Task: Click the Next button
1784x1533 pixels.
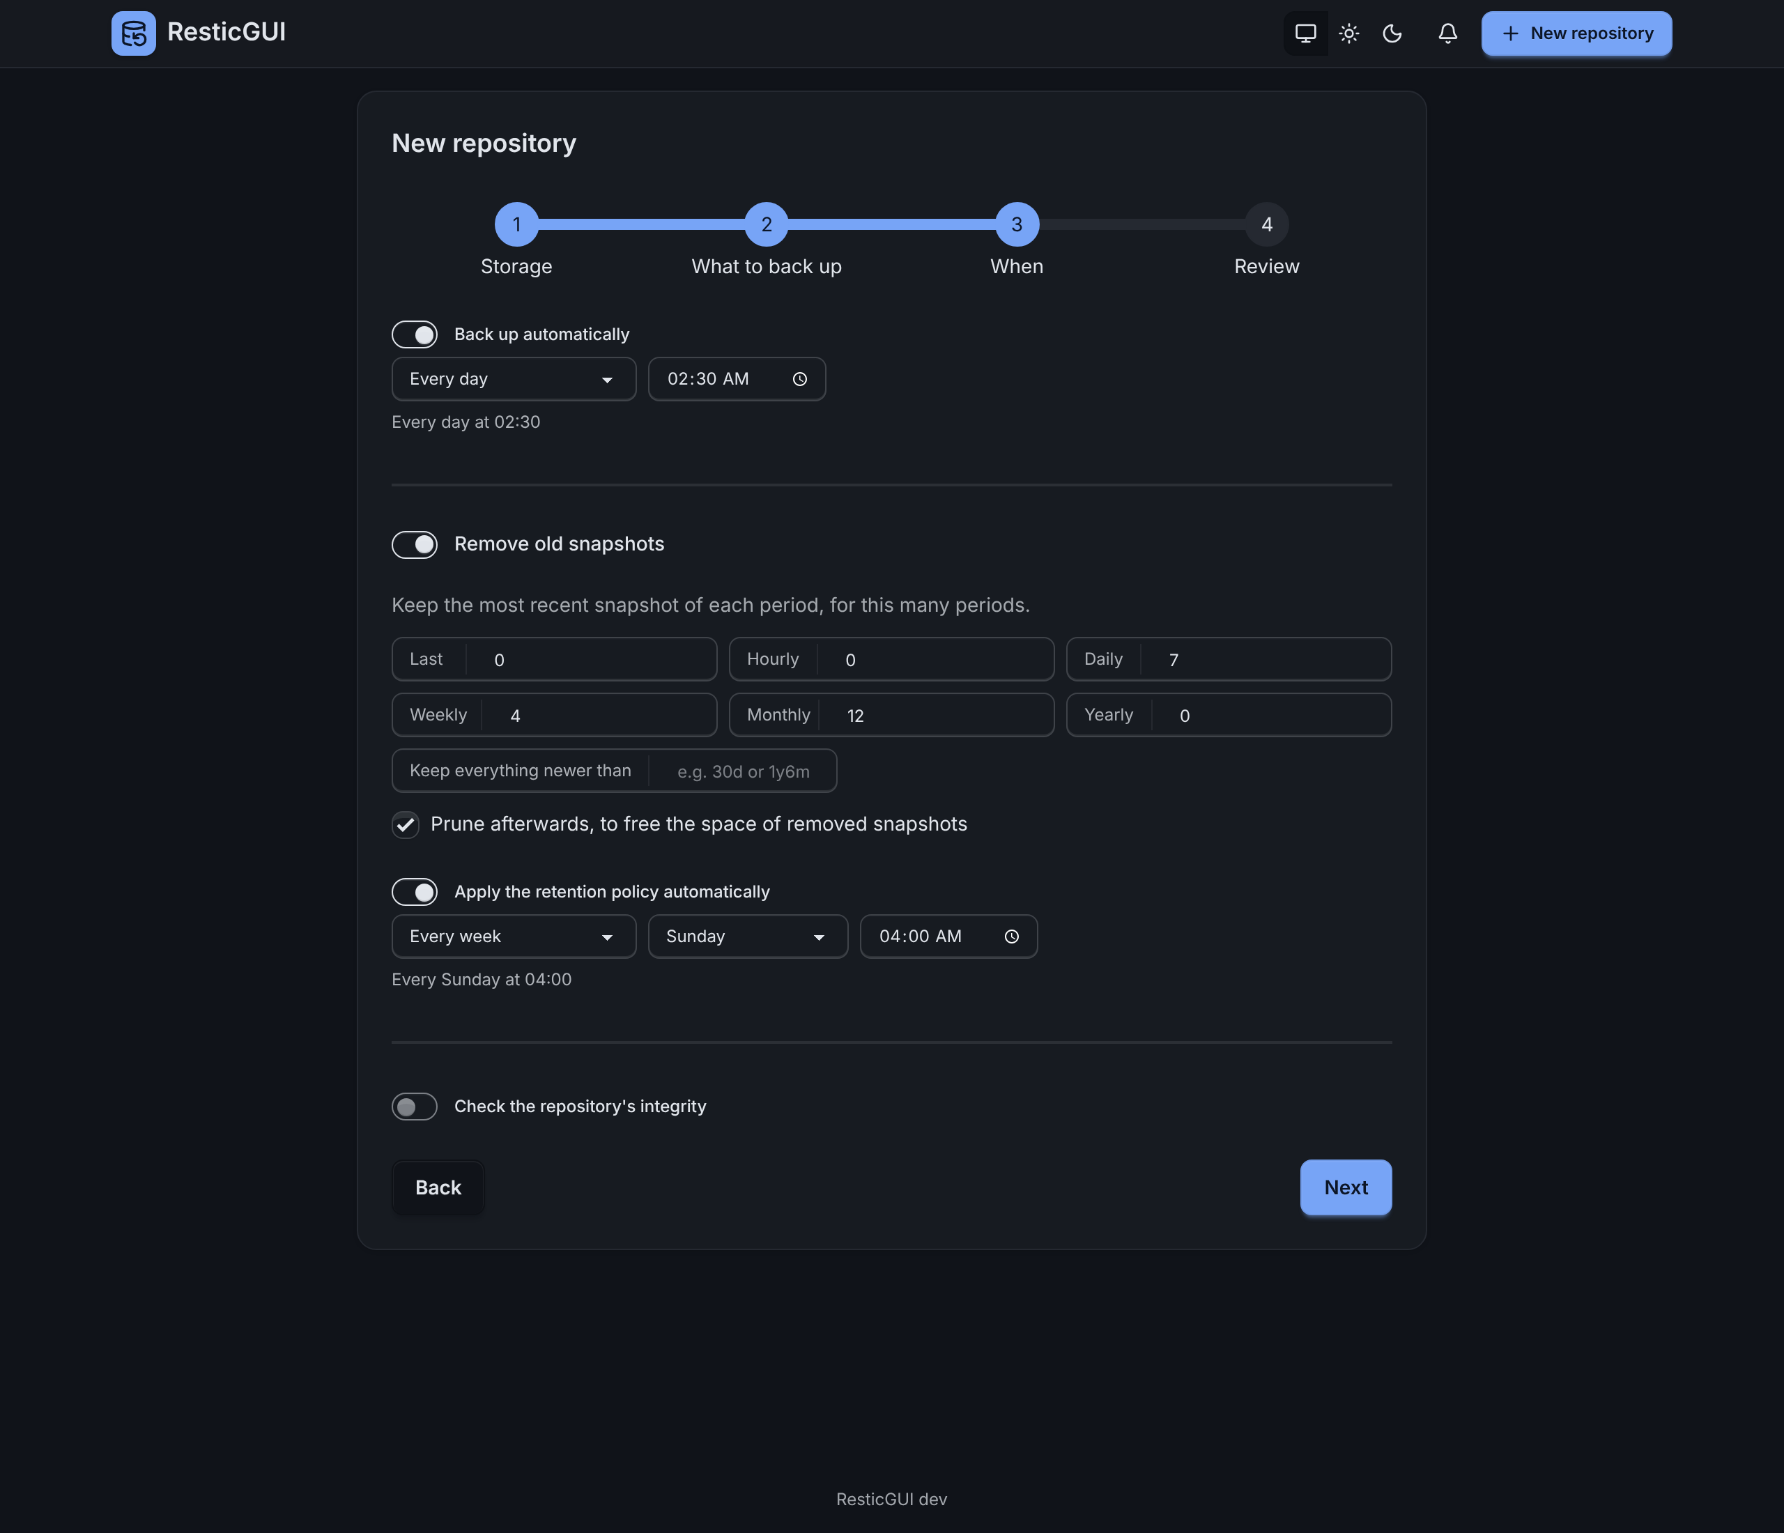Action: 1346,1188
